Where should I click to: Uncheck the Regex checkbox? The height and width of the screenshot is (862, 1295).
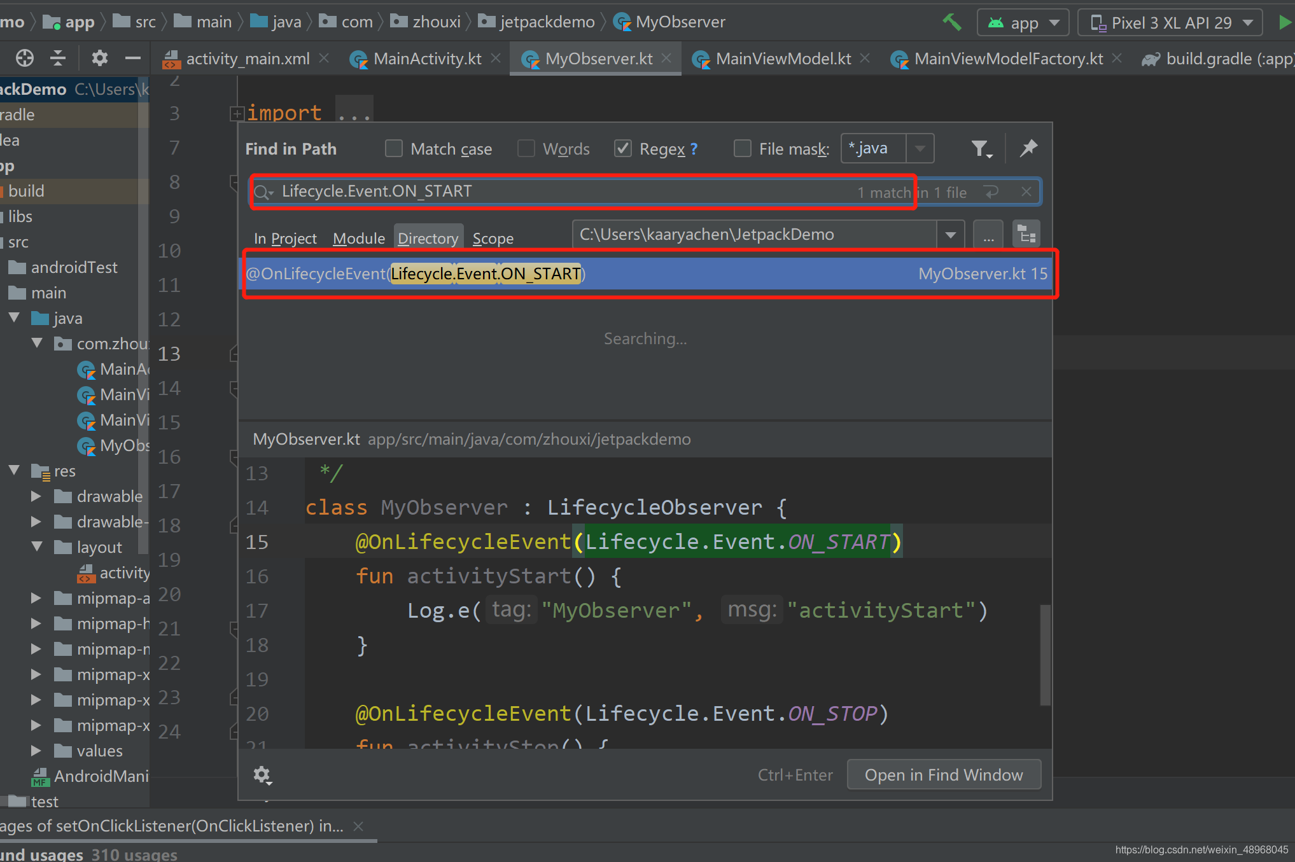pos(623,149)
